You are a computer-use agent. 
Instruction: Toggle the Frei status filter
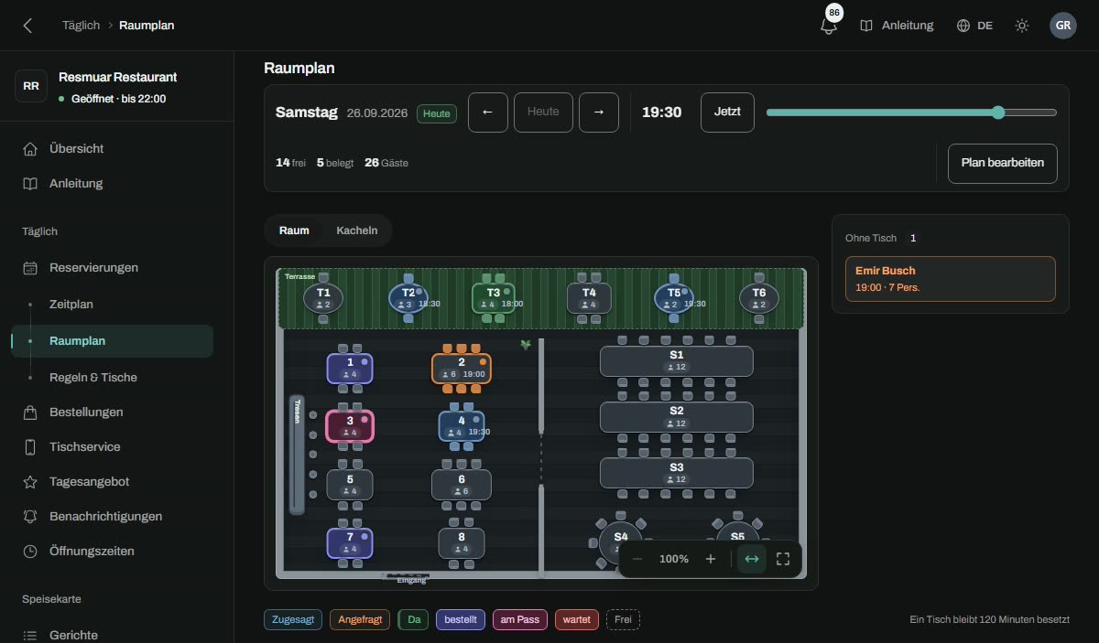tap(623, 619)
